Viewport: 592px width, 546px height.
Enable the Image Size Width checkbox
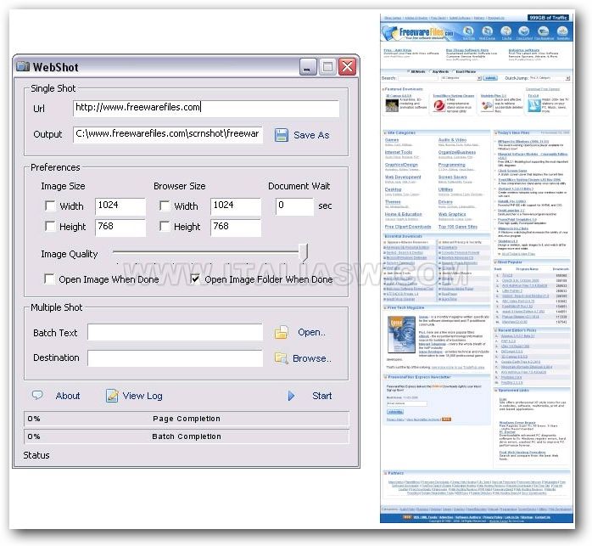pos(50,205)
